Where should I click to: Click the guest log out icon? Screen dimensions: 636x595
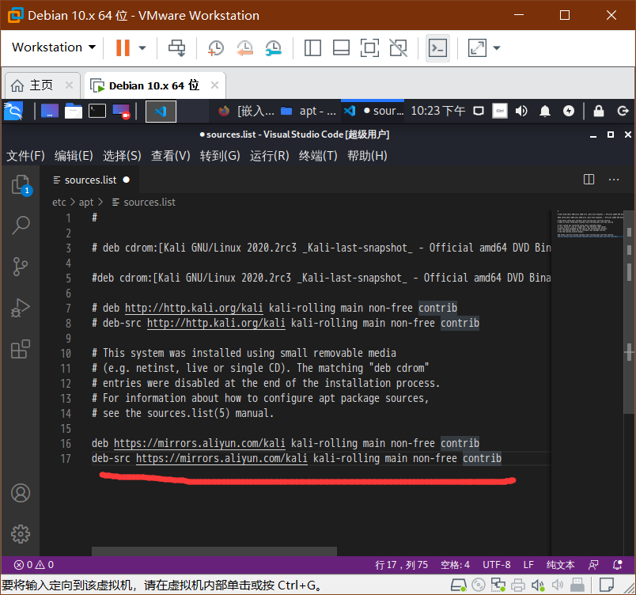point(623,111)
